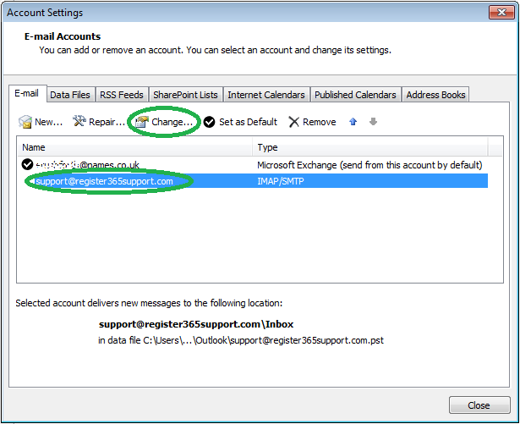520x424 pixels.
Task: Click the Set as Default label
Action: tap(248, 122)
